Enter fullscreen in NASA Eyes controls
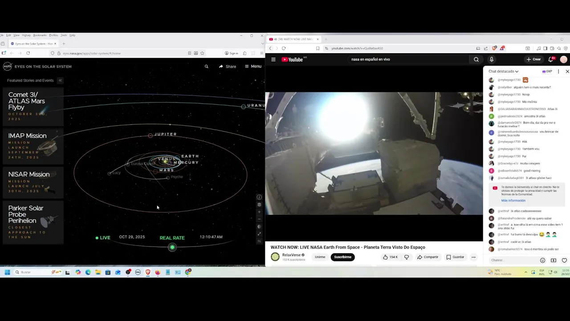The height and width of the screenshot is (321, 570). [259, 234]
